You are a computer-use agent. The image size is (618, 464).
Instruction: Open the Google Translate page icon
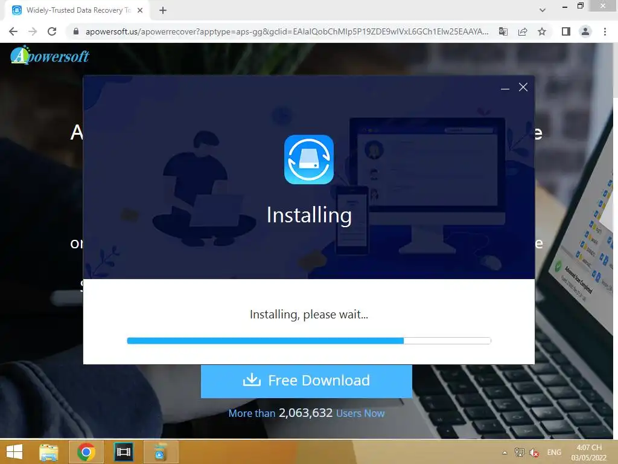[503, 31]
